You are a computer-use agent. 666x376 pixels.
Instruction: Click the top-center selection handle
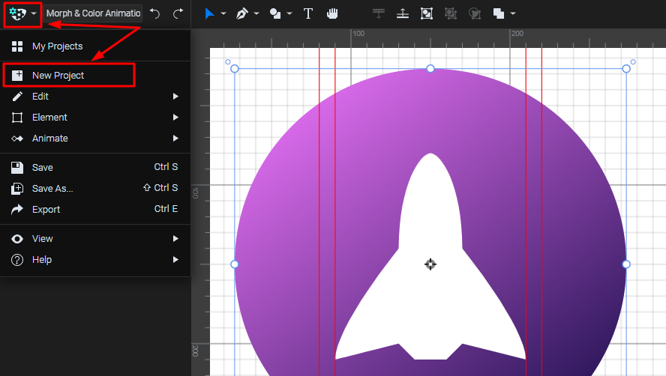tap(430, 68)
